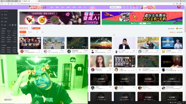
Task: Click the browser home icon
Action: click(x=12, y=4)
